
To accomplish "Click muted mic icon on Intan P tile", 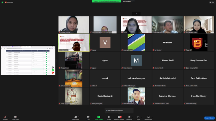I will tap(91, 86).
